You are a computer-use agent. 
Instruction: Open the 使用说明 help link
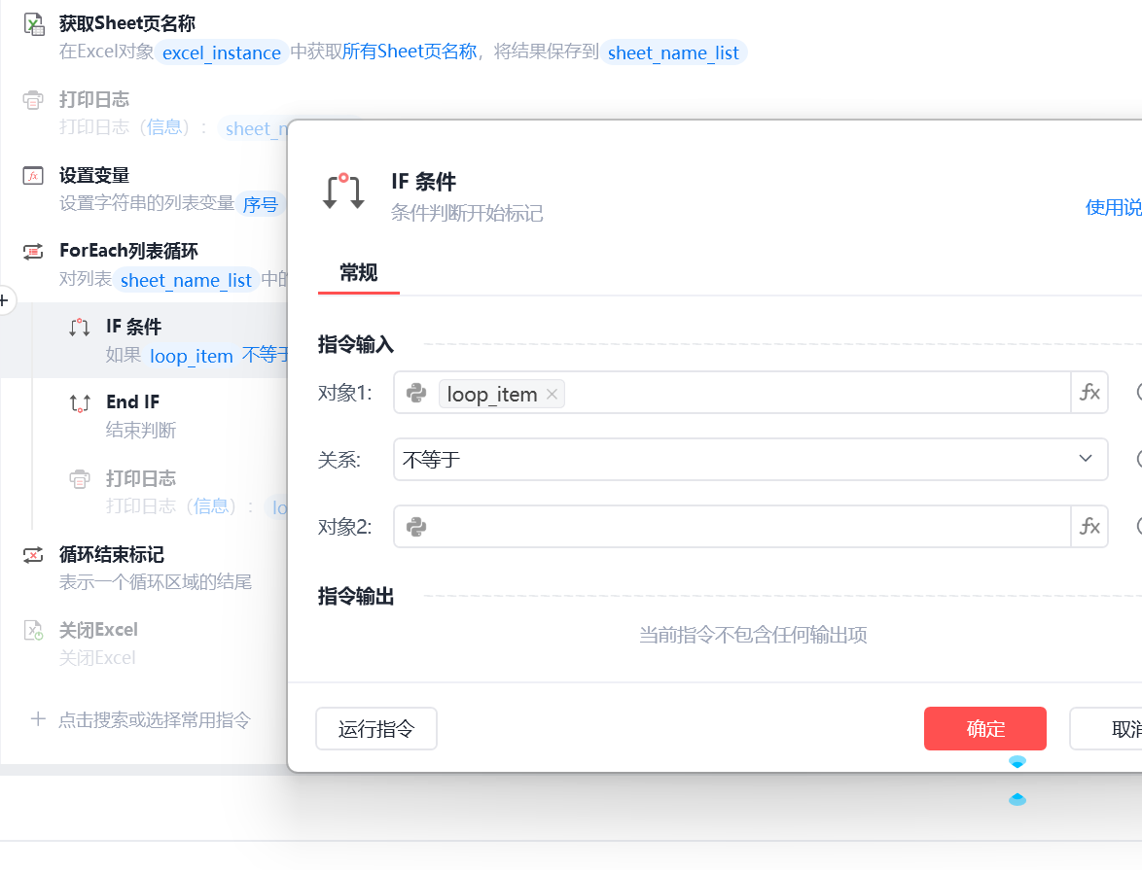click(x=1114, y=207)
